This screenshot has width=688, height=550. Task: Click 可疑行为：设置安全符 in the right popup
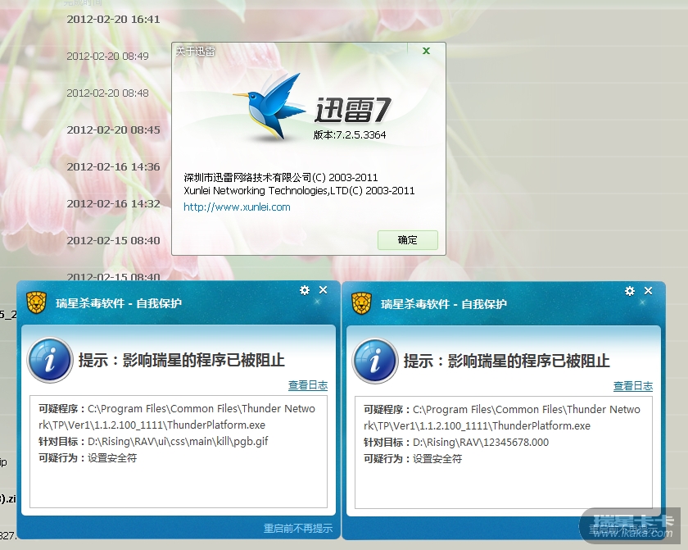point(413,459)
